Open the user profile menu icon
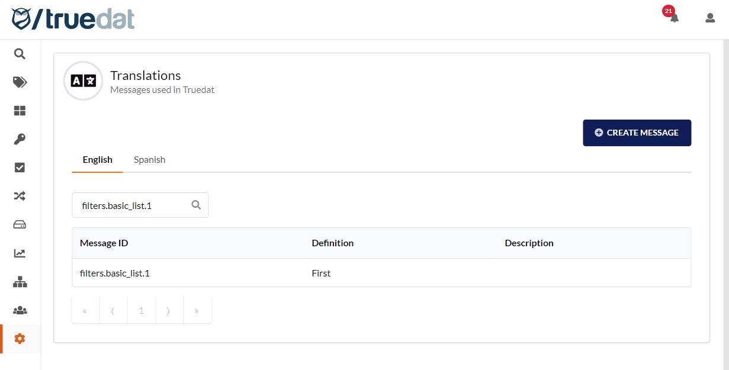 pos(710,18)
